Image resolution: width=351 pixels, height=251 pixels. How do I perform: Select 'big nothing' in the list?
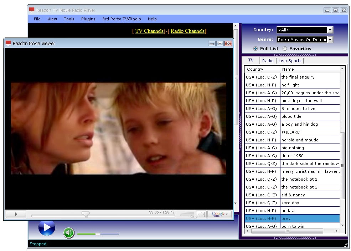tap(292, 148)
